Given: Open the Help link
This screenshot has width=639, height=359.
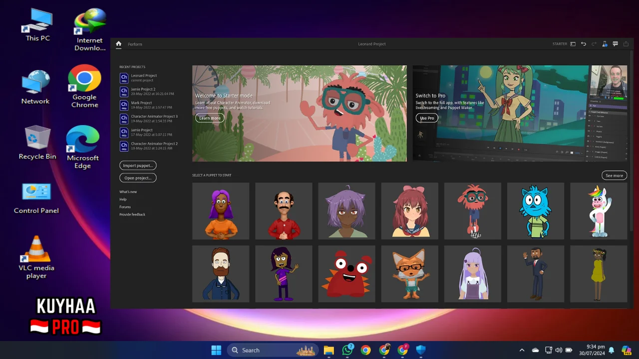Looking at the screenshot, I should tap(123, 199).
